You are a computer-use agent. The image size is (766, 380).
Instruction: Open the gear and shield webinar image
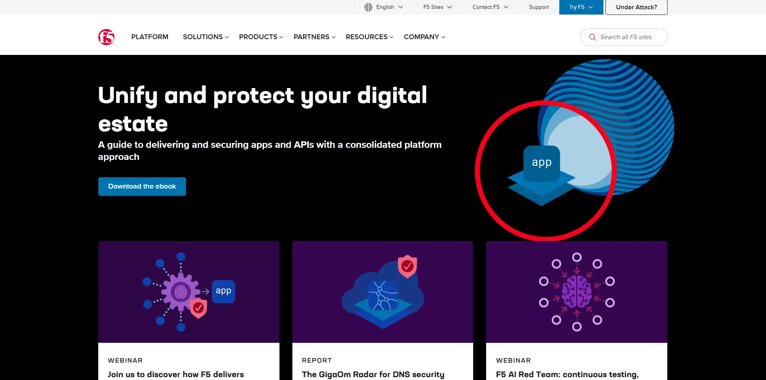188,292
